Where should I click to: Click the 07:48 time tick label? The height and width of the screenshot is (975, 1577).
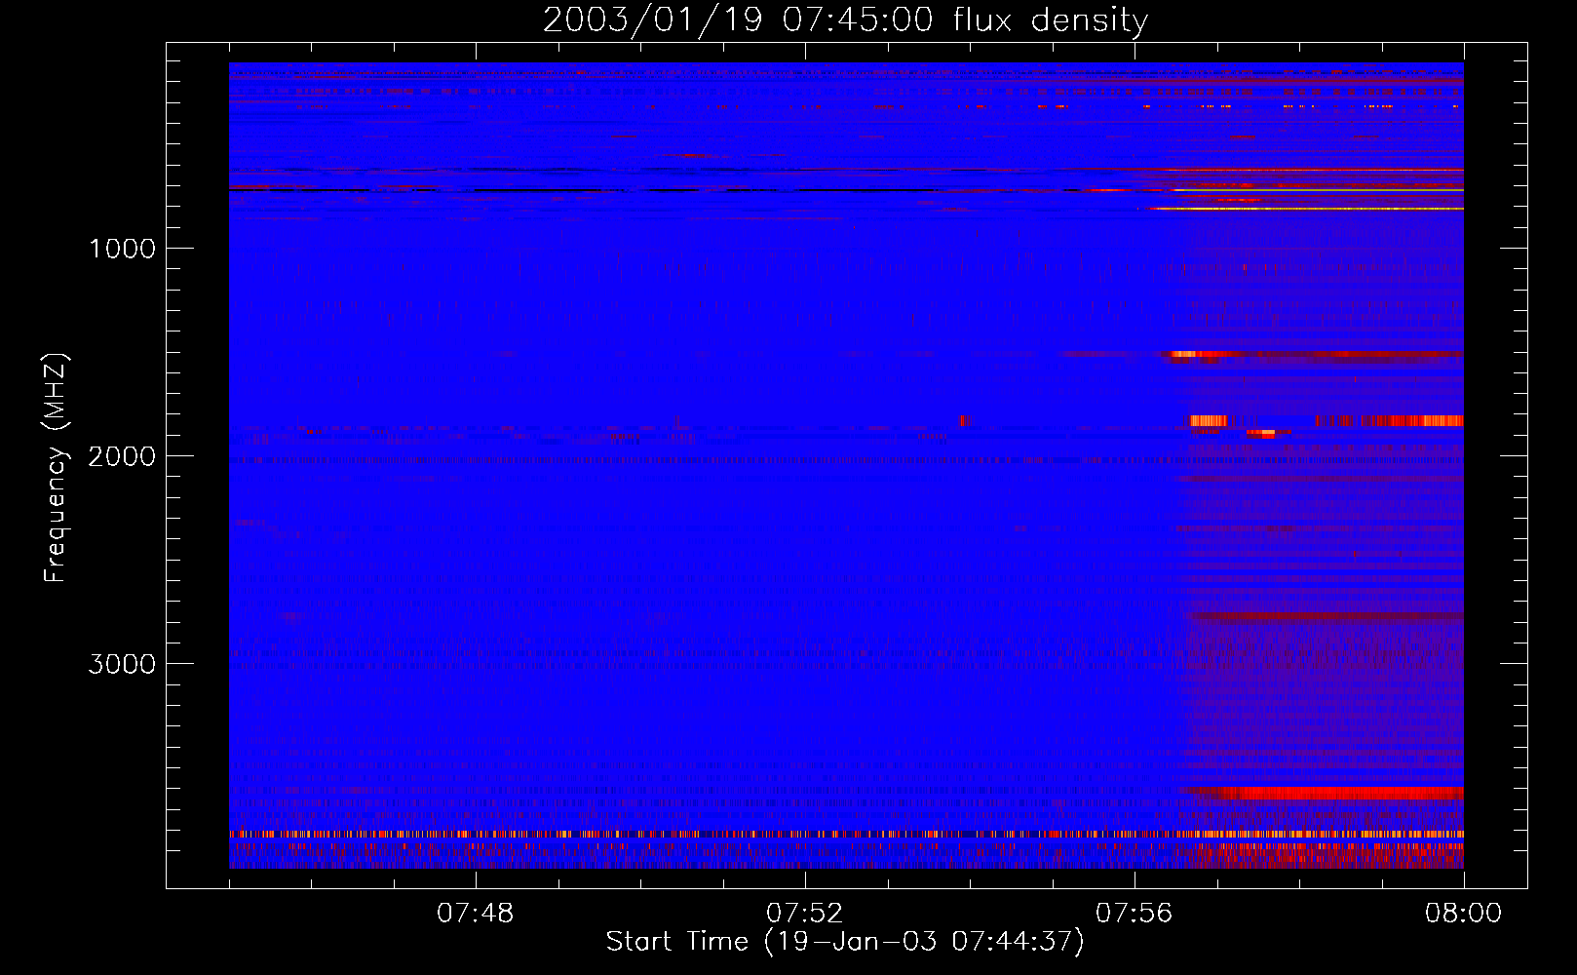tap(476, 914)
